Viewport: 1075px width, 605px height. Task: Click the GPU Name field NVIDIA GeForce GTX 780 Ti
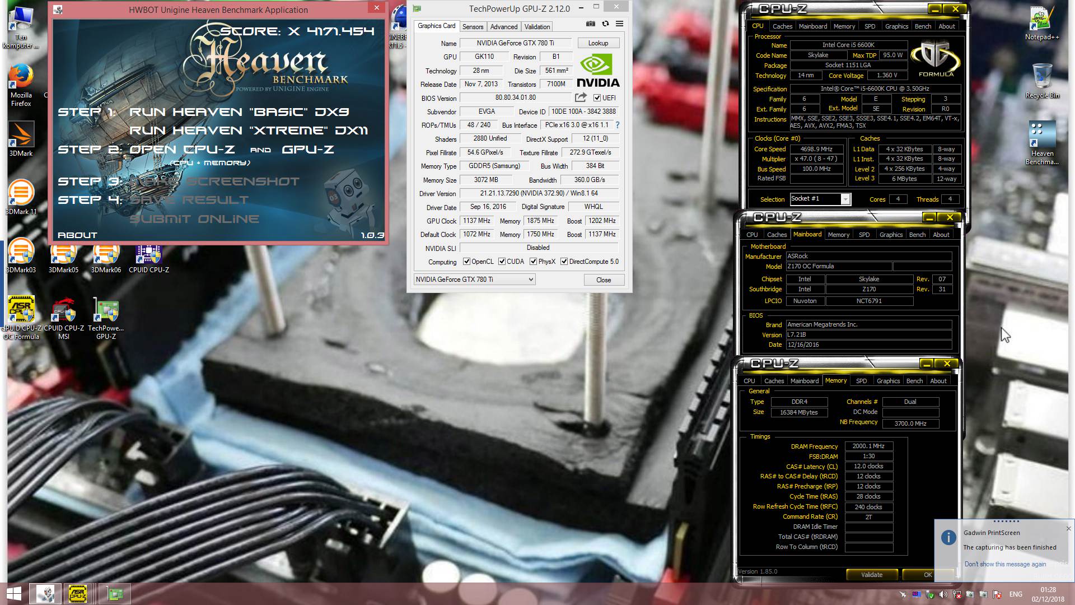[515, 43]
